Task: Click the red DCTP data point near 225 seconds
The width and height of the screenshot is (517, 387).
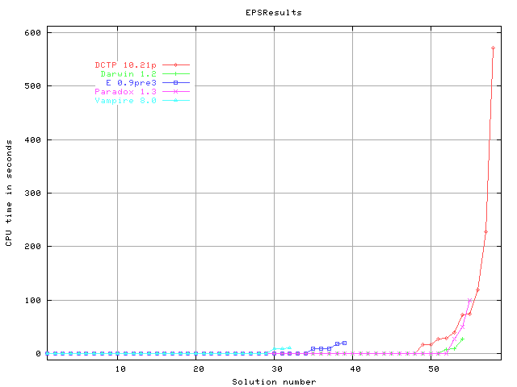Action: (x=485, y=232)
